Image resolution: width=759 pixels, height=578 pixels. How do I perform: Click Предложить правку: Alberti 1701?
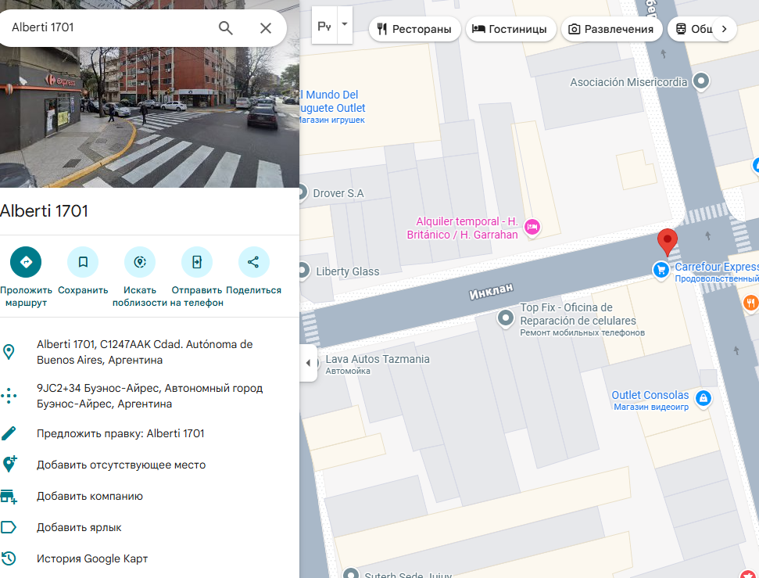point(120,433)
